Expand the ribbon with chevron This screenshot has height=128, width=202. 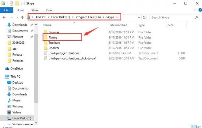point(195,10)
